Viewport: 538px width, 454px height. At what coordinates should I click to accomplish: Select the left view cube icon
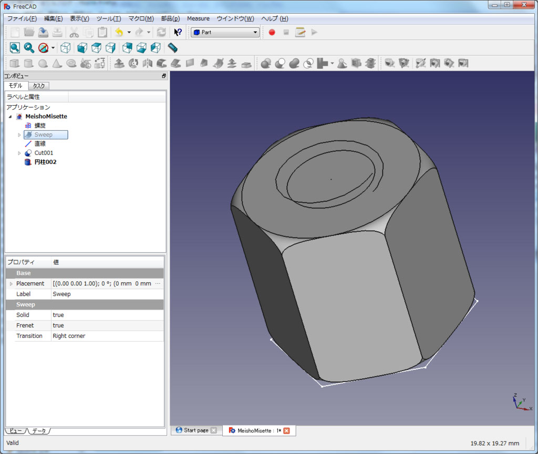[x=156, y=48]
